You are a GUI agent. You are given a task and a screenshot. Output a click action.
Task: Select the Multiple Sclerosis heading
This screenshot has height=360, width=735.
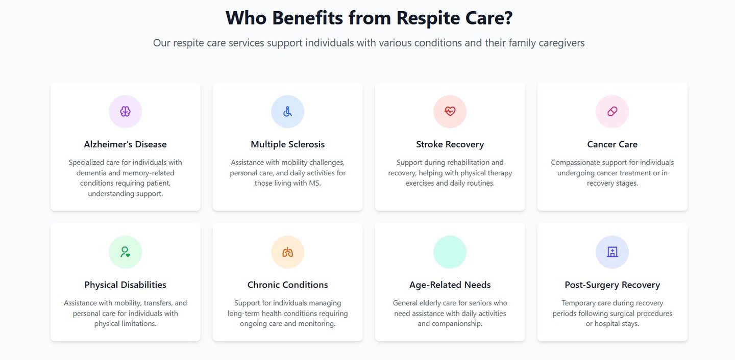tap(288, 144)
